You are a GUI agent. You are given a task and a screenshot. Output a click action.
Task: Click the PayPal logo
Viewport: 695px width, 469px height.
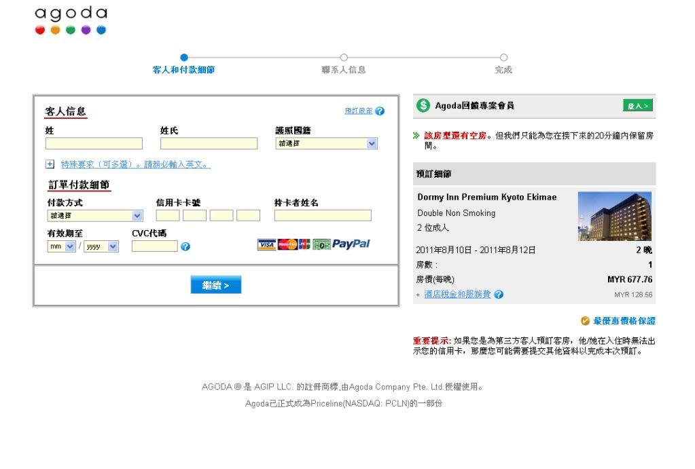coord(351,244)
